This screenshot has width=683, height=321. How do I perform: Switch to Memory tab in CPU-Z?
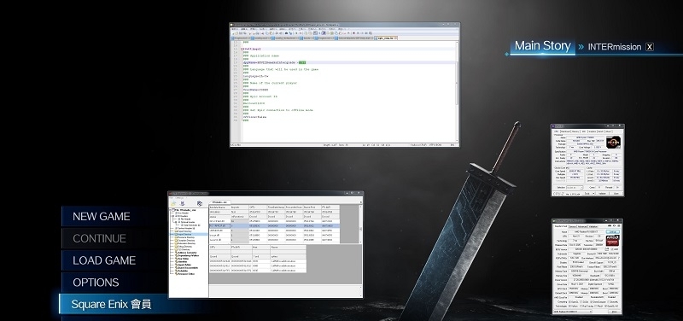point(575,131)
